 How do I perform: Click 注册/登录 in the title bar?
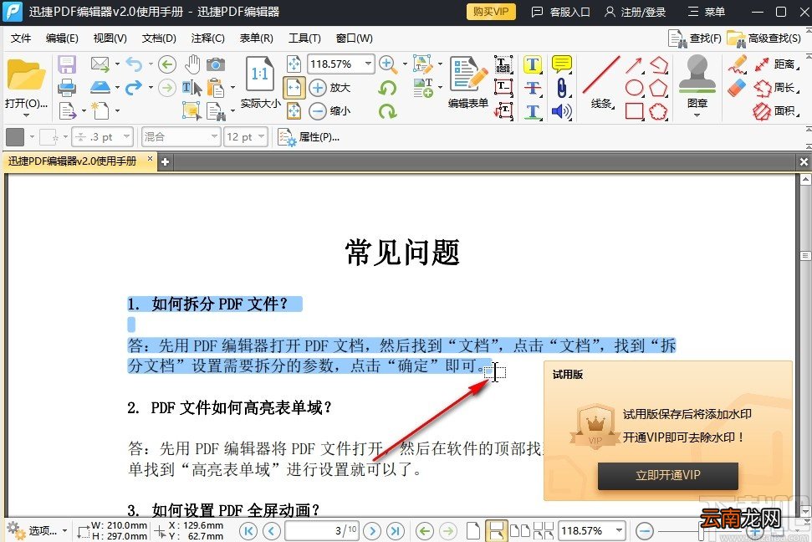click(x=635, y=12)
